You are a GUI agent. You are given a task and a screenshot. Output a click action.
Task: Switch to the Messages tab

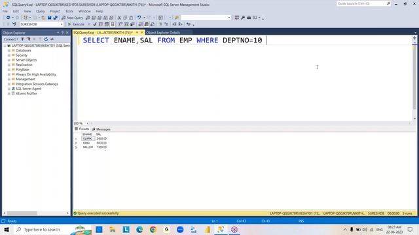coord(101,129)
